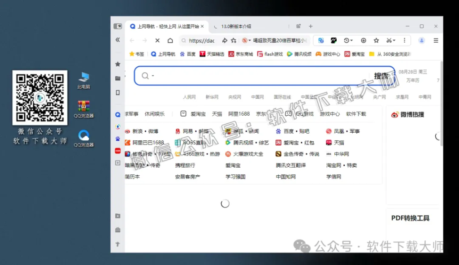Select the star favorites icon in left sidebar

pyautogui.click(x=117, y=64)
